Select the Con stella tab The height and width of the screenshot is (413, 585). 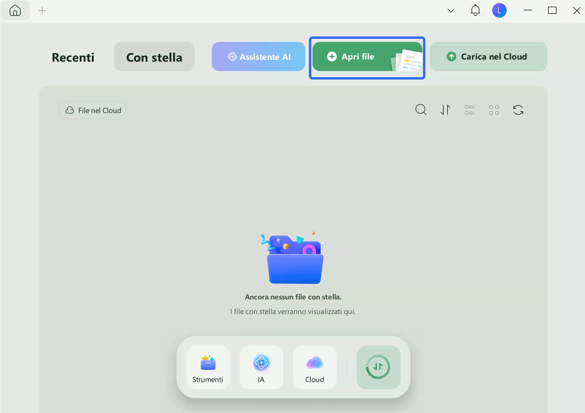coord(154,57)
